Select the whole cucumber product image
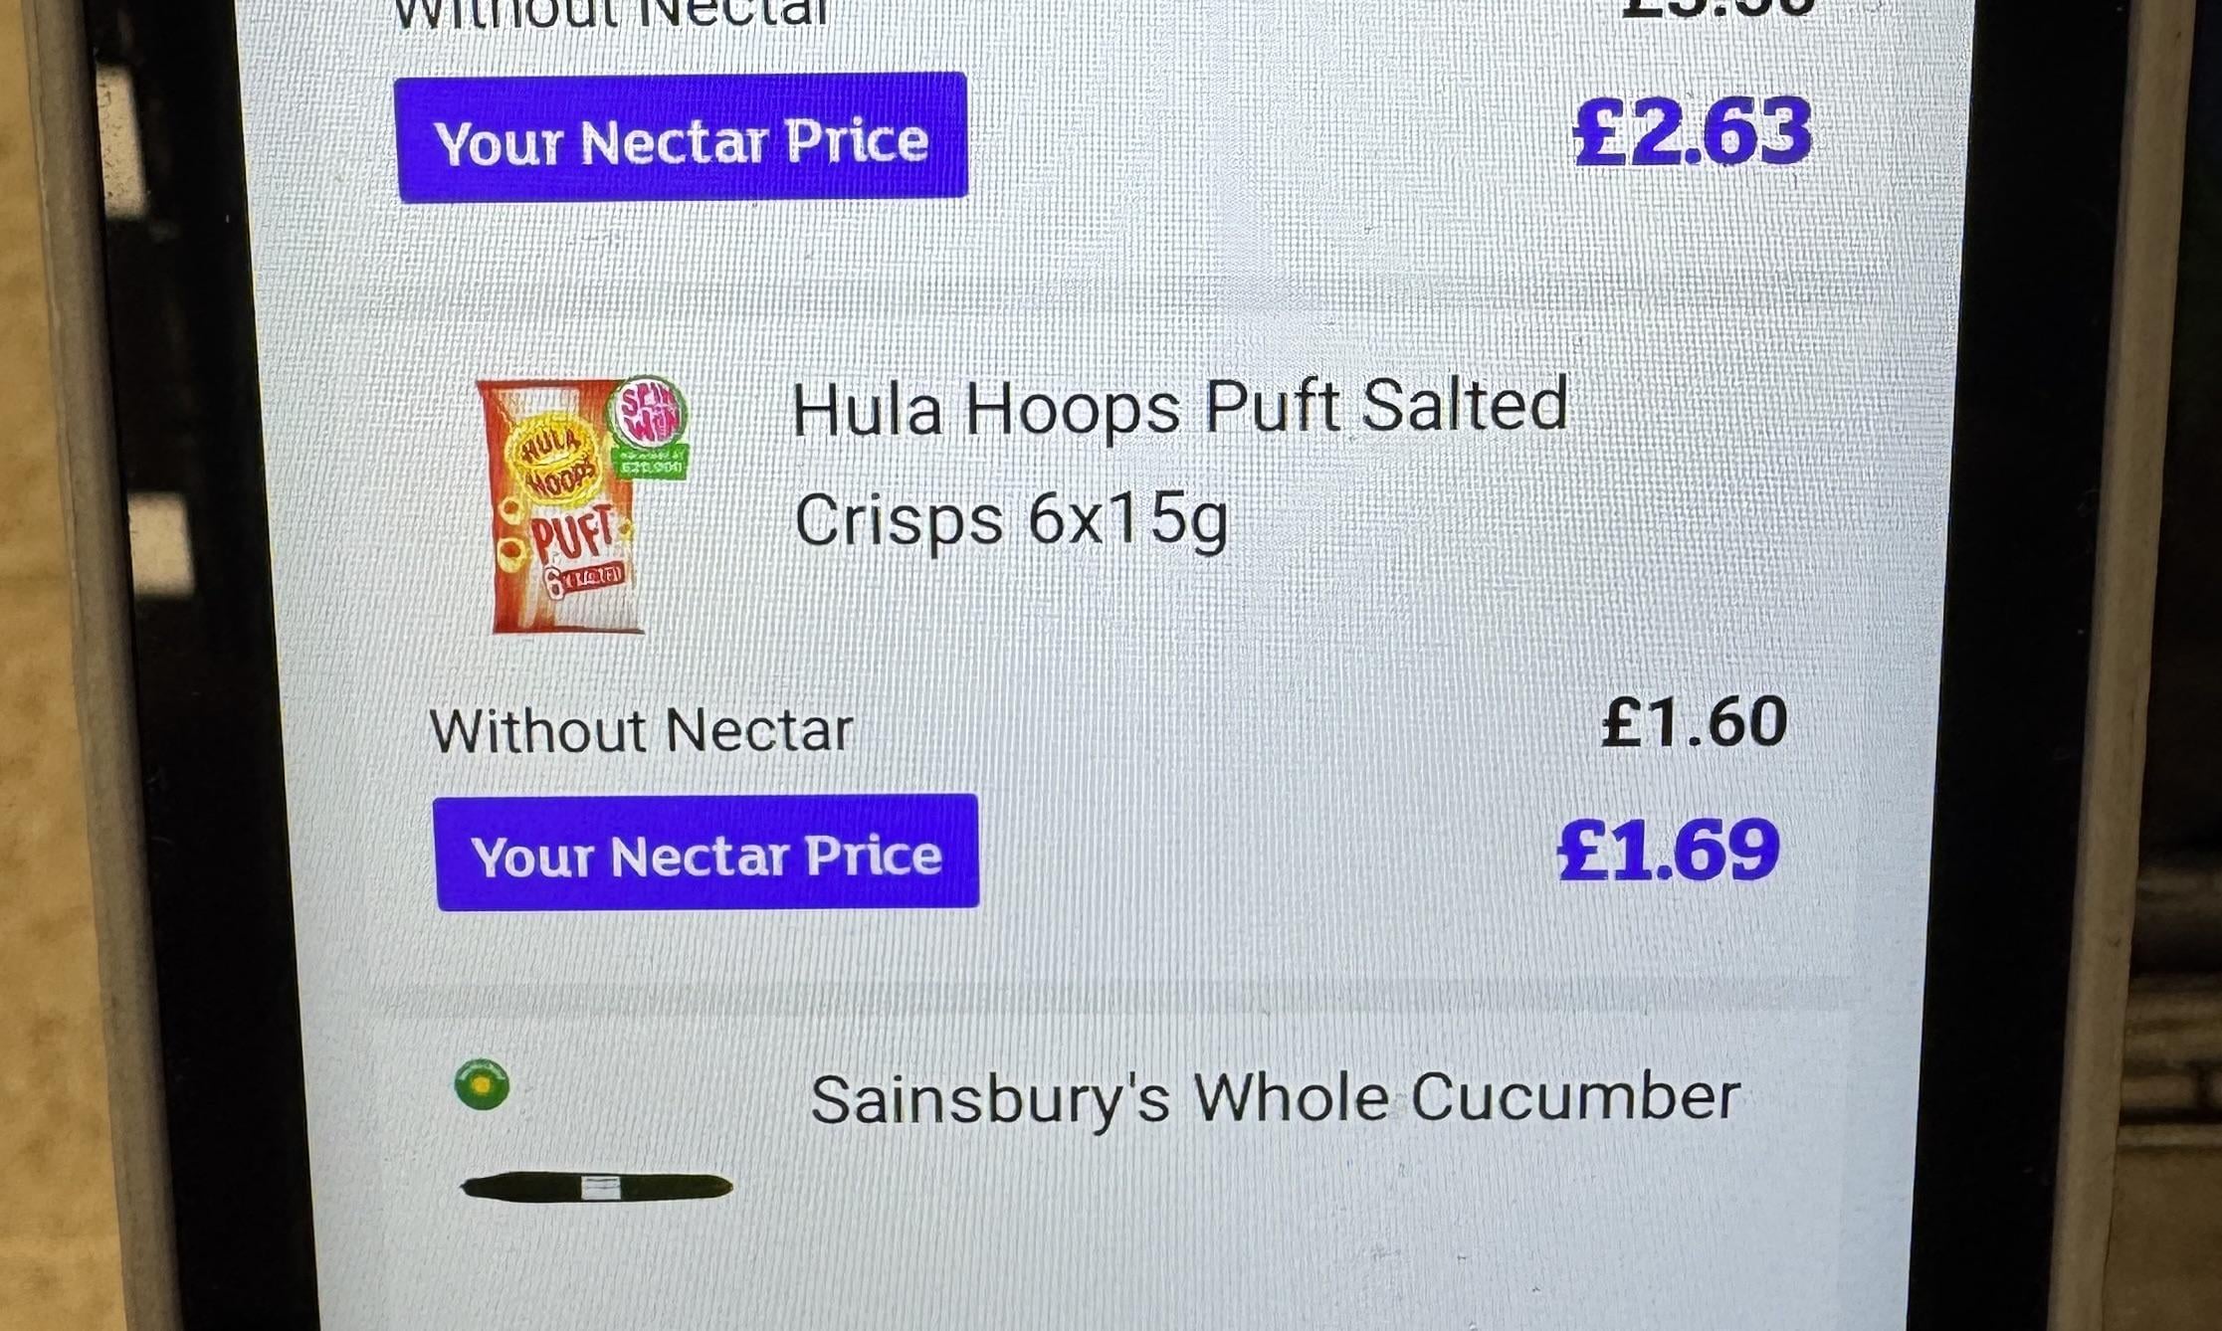Screen dimensions: 2222x1331 click(x=596, y=1187)
